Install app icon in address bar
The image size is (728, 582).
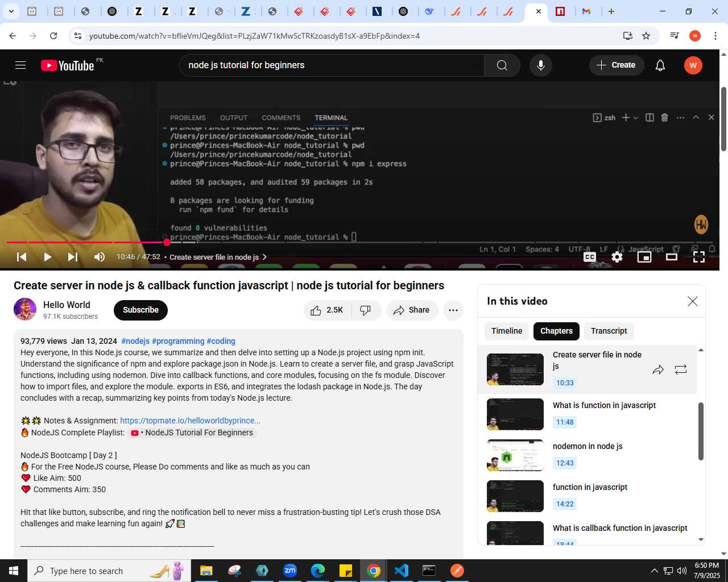click(x=628, y=36)
